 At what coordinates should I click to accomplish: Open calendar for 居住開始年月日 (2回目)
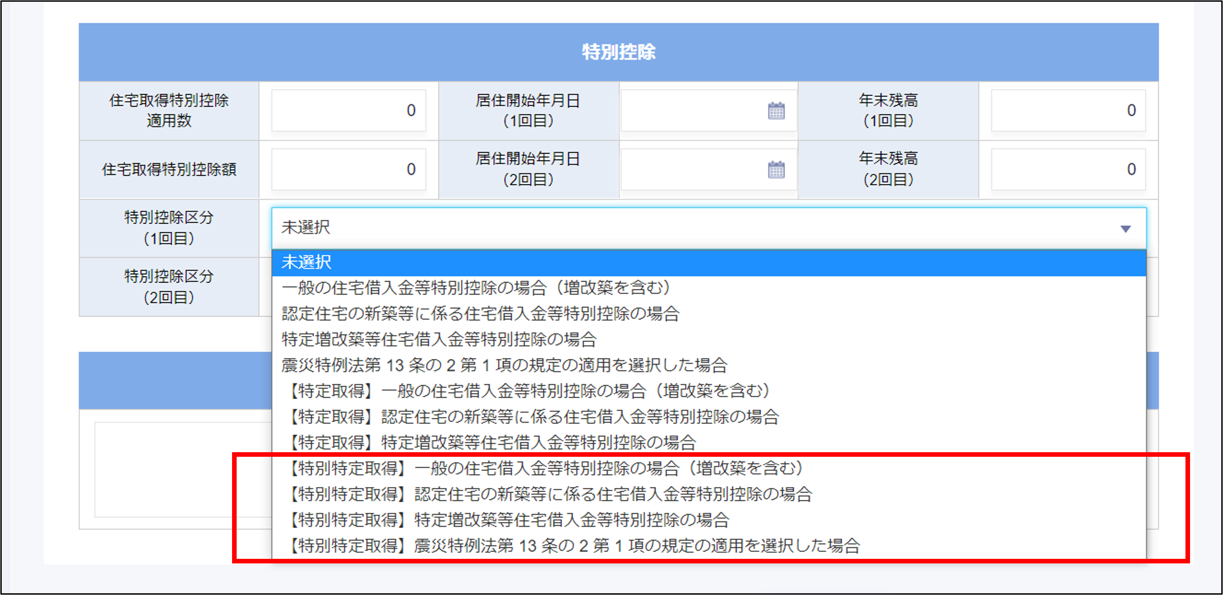tap(776, 169)
